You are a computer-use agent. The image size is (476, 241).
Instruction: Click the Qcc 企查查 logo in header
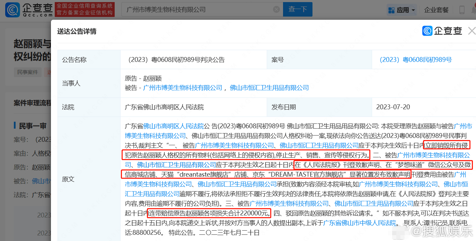(29, 10)
